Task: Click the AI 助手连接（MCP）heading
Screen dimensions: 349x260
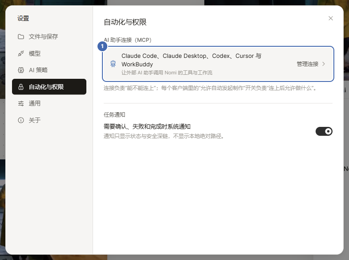Action: [127, 40]
